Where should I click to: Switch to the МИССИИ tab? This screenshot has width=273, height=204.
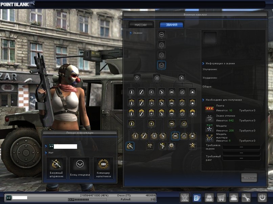click(141, 25)
